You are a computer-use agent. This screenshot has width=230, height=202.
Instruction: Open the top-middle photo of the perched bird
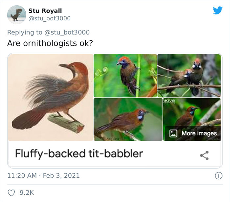click(x=125, y=75)
